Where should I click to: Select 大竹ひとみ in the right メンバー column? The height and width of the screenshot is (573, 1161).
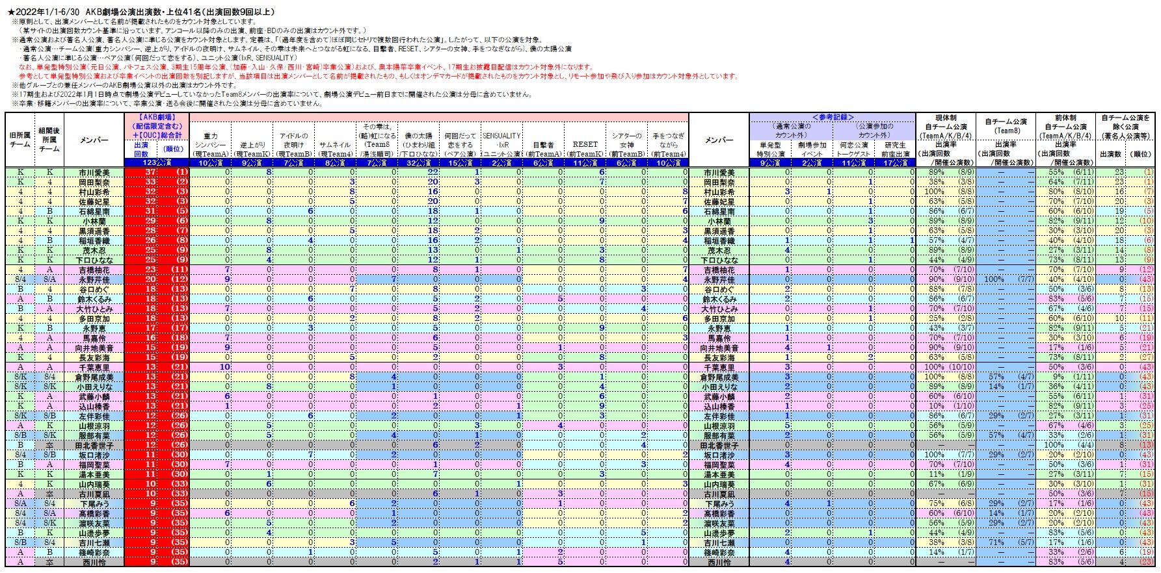pyautogui.click(x=719, y=309)
